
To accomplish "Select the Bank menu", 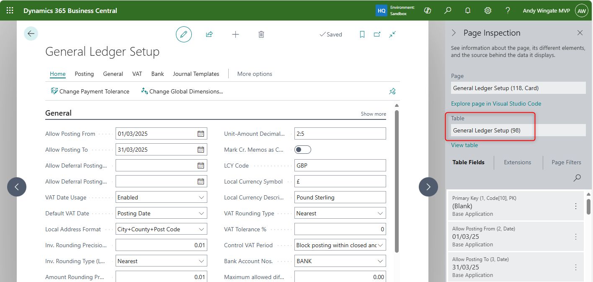I will click(157, 74).
